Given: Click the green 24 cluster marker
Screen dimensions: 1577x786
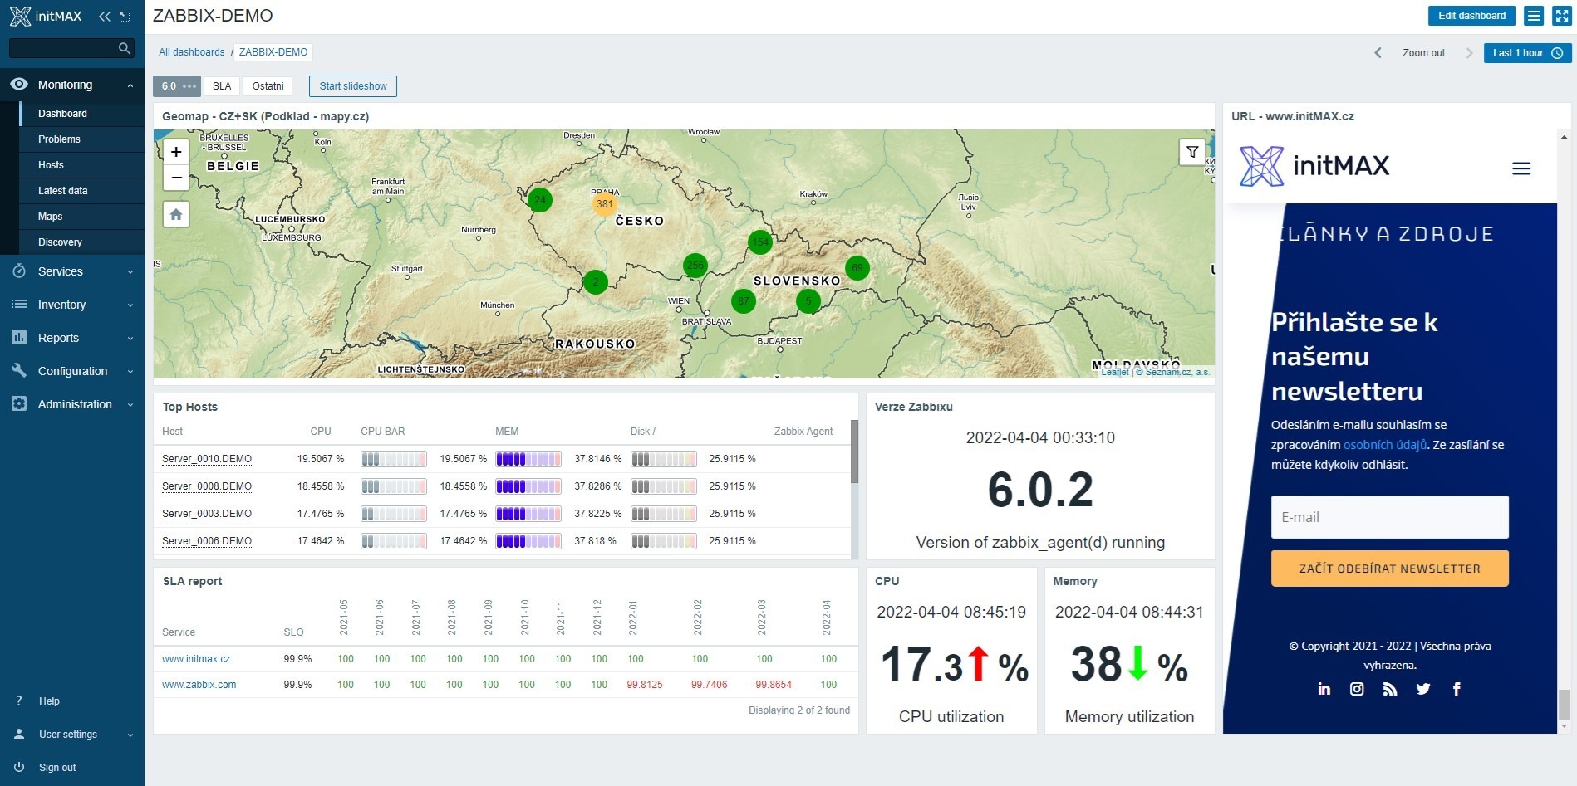Looking at the screenshot, I should (x=540, y=200).
